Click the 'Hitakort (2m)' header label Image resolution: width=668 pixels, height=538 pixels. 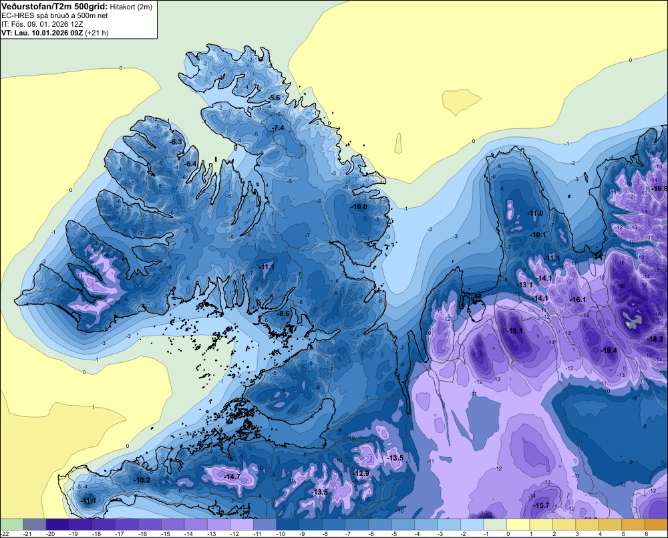pos(131,7)
